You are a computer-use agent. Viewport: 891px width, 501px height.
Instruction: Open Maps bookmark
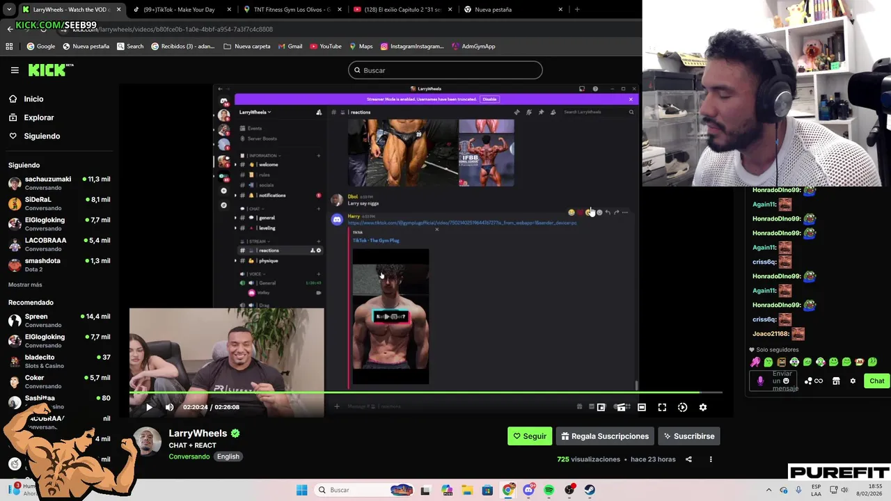361,47
